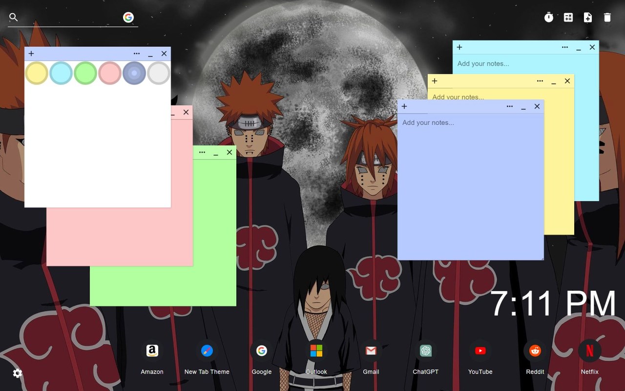This screenshot has width=625, height=391.
Task: Open the three-dots menu on the green note
Action: [x=202, y=152]
